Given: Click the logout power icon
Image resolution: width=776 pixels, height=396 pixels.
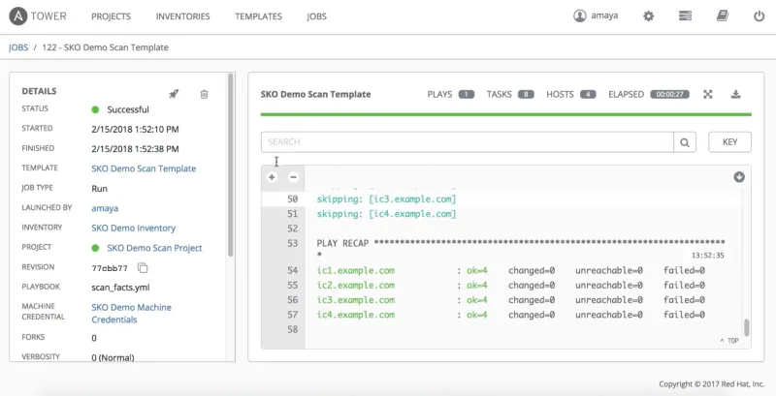Looking at the screenshot, I should [x=760, y=16].
